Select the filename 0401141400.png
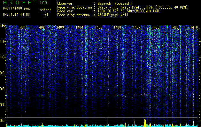This screenshot has width=201, height=127. (x=16, y=8)
